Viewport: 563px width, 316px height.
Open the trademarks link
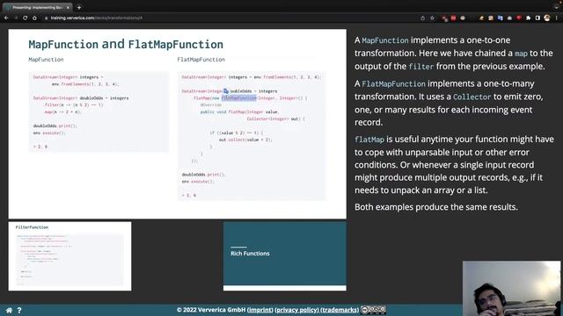pyautogui.click(x=340, y=310)
